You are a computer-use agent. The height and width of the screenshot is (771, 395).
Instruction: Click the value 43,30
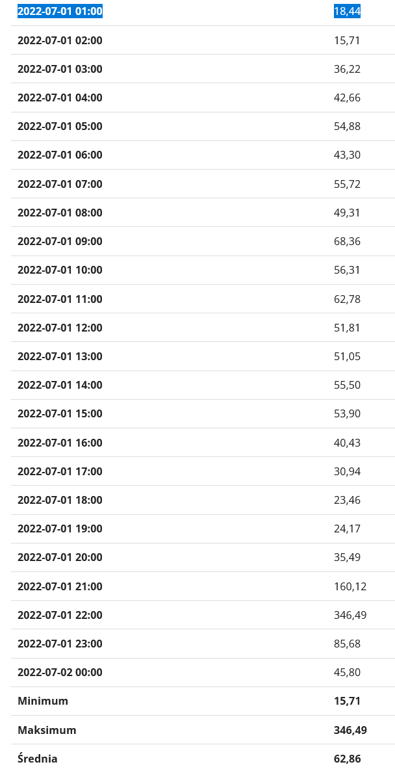pos(347,155)
